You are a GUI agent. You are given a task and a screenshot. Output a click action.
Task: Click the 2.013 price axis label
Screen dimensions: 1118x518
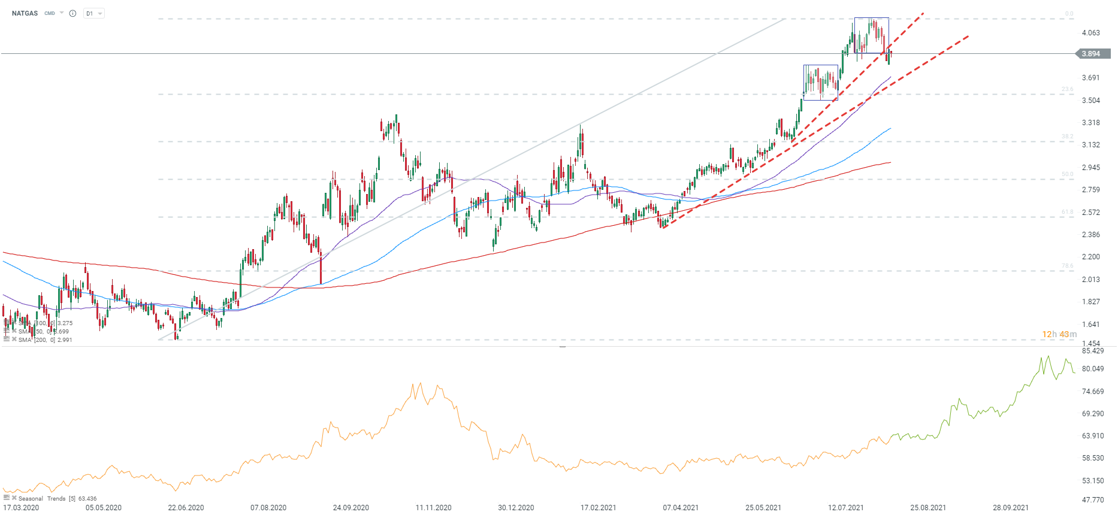[x=1091, y=280]
